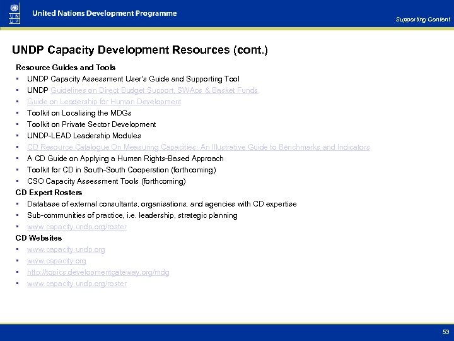
Task: Select Toolkit on Localising the MDGs bullet
Action: pyautogui.click(x=79, y=113)
